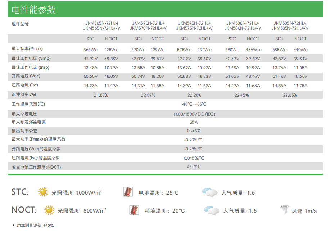Click the 39.69V voltage value
Screen dimensions: 331x236
pos(253,59)
